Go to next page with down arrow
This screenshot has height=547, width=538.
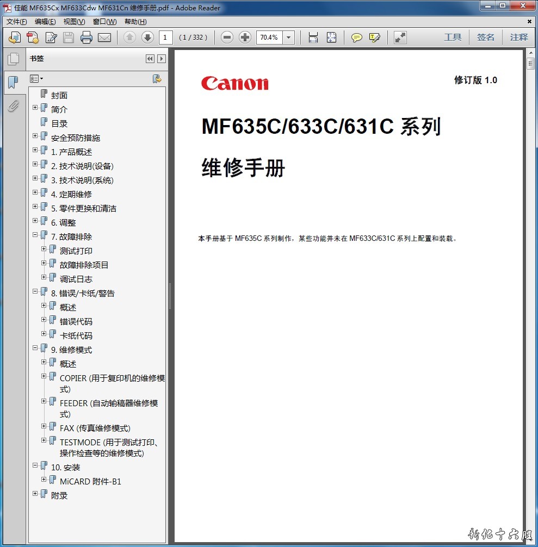(147, 38)
